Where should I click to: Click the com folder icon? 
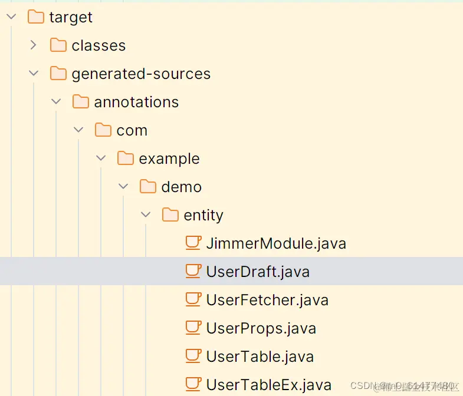coord(103,130)
